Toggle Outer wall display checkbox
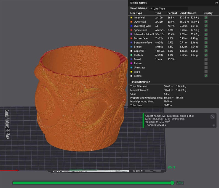219x188 pixels. tap(206, 22)
